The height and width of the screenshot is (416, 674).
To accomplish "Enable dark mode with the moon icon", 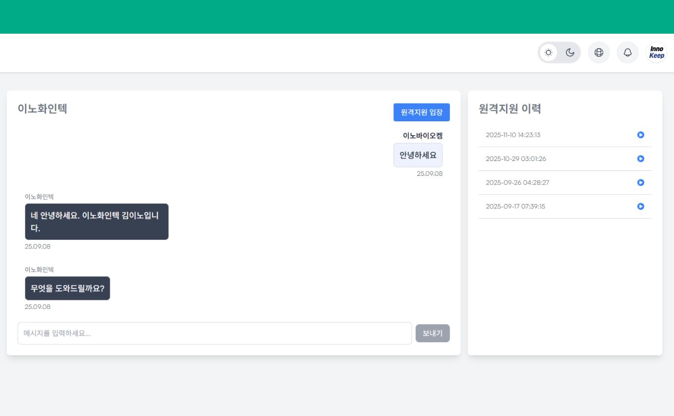I will tap(570, 52).
